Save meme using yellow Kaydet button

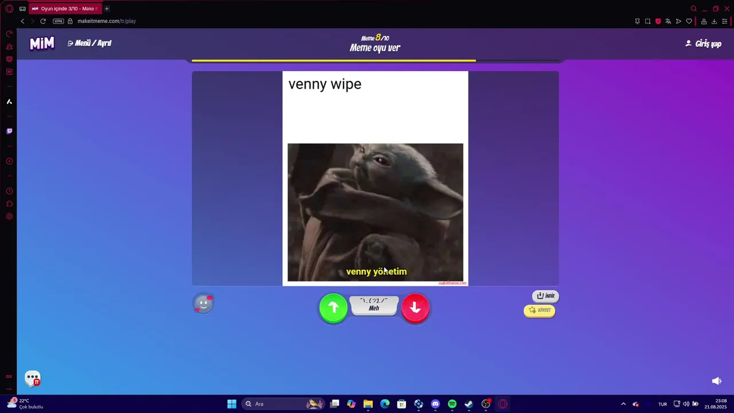[540, 310]
